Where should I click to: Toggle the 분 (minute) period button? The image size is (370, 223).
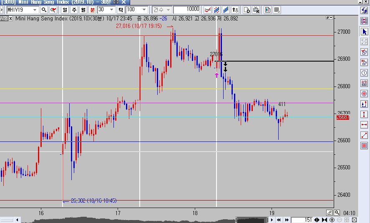coord(93,10)
